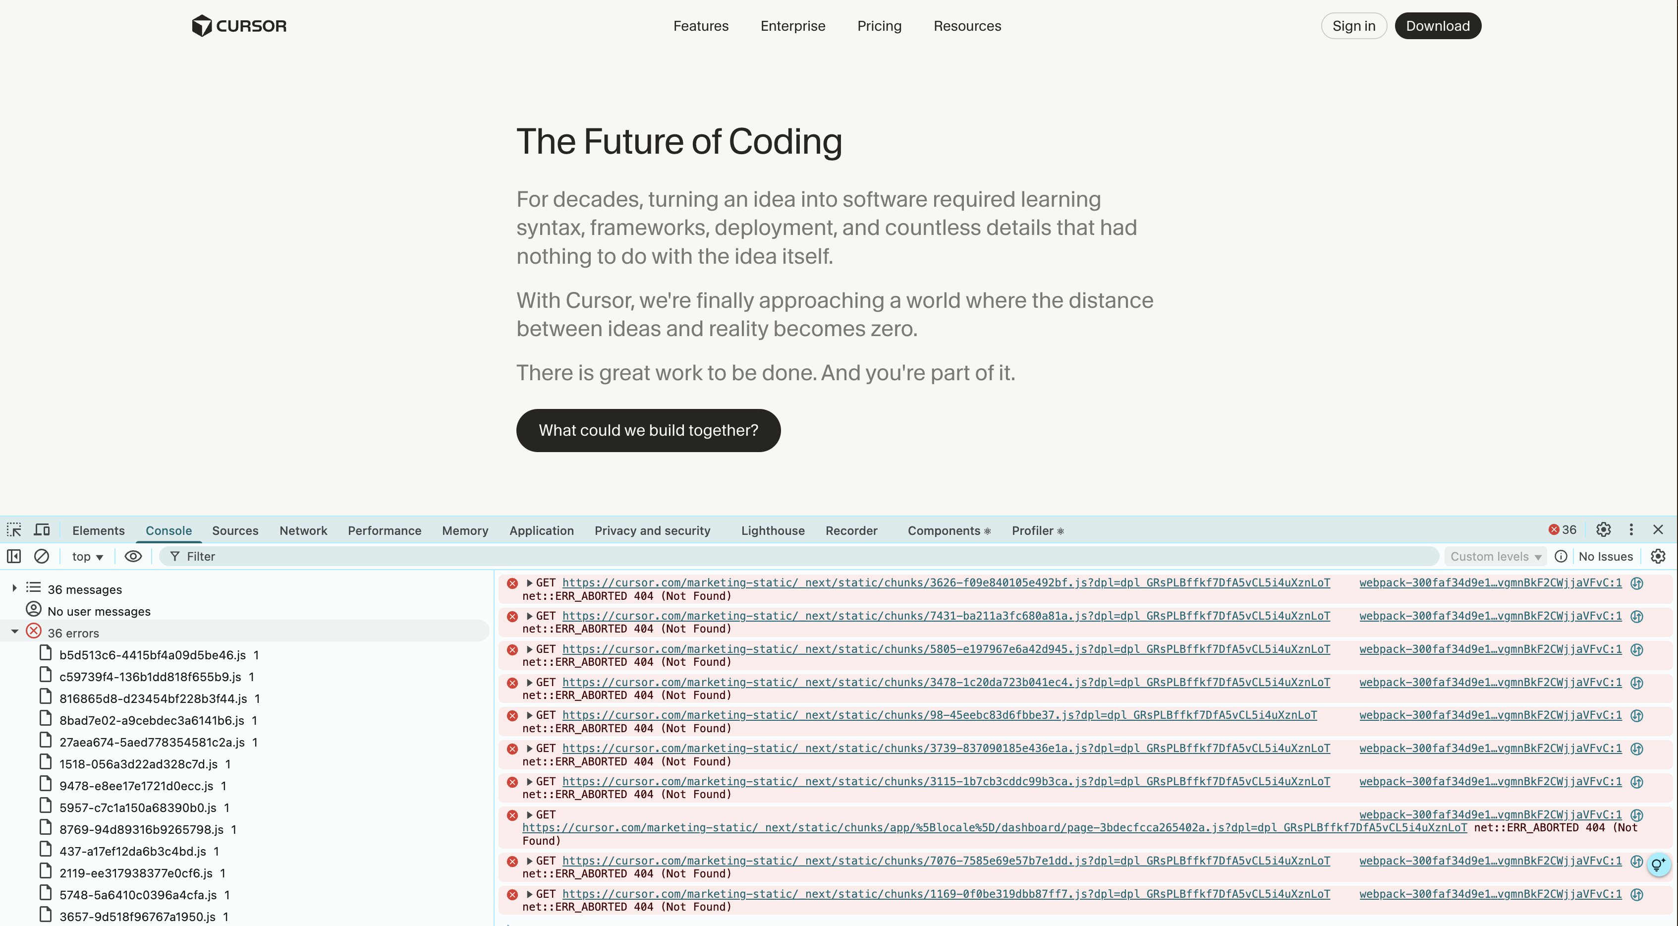Open the Custom levels dropdown
Screen dimensions: 1678x926
tap(1495, 557)
